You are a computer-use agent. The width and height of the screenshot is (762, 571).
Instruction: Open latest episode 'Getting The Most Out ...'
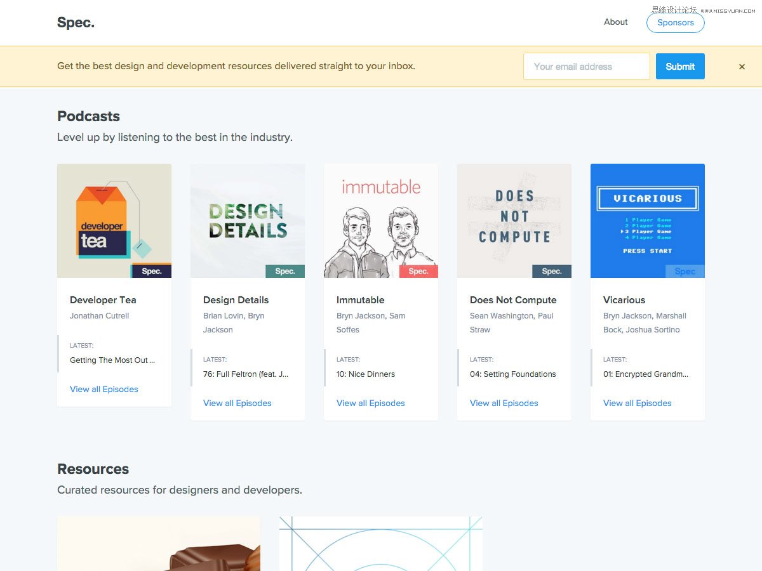pos(112,360)
